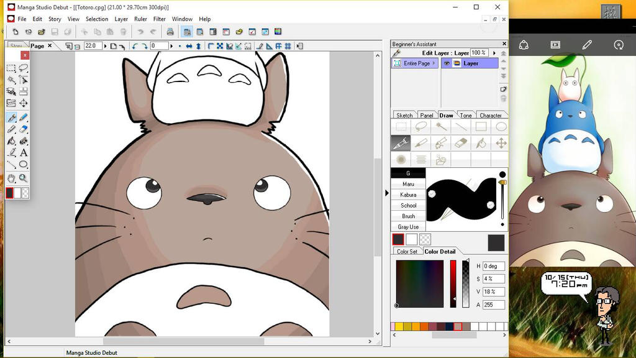This screenshot has height=358, width=636.
Task: Switch to the Character tab
Action: click(x=491, y=115)
